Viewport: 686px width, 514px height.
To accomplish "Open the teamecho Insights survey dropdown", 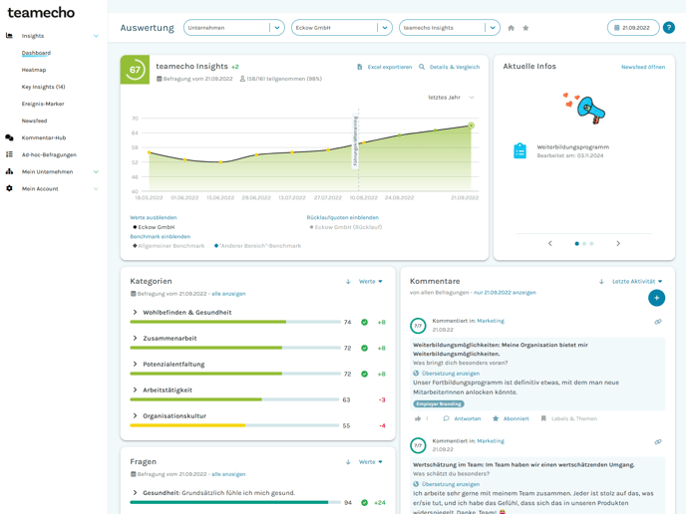I will 450,28.
